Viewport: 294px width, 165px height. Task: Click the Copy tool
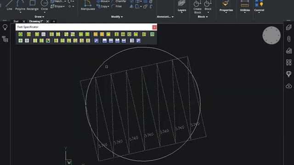(102, 6)
